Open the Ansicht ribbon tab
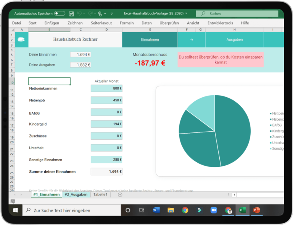Image resolution: width=293 pixels, height=225 pixels. coord(193,23)
